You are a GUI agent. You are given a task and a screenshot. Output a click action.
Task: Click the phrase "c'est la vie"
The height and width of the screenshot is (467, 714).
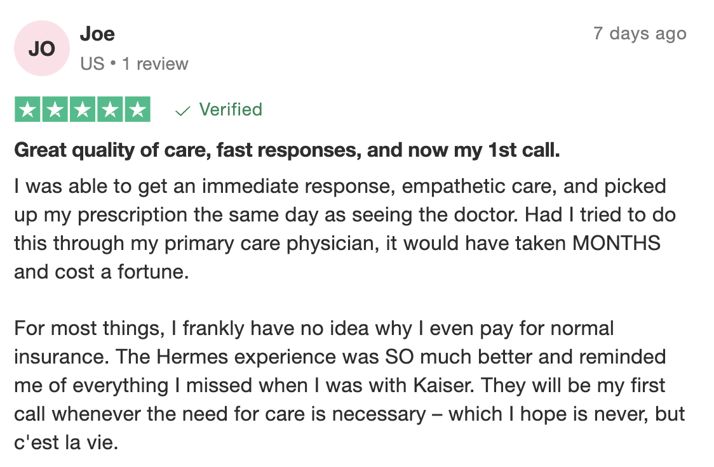(x=66, y=443)
